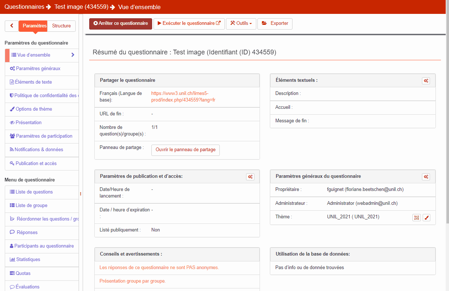Open Liste de questions in sidebar
Viewport: 449px width, 291px height.
coord(34,192)
